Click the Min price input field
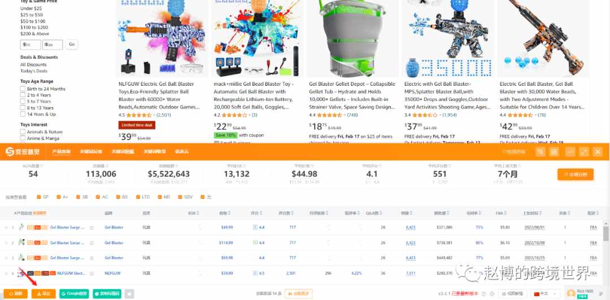Image resolution: width=610 pixels, height=300 pixels. [x=30, y=45]
